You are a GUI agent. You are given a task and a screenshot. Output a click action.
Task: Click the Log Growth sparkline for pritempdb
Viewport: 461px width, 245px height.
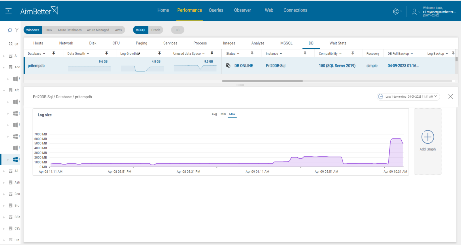tap(142, 68)
